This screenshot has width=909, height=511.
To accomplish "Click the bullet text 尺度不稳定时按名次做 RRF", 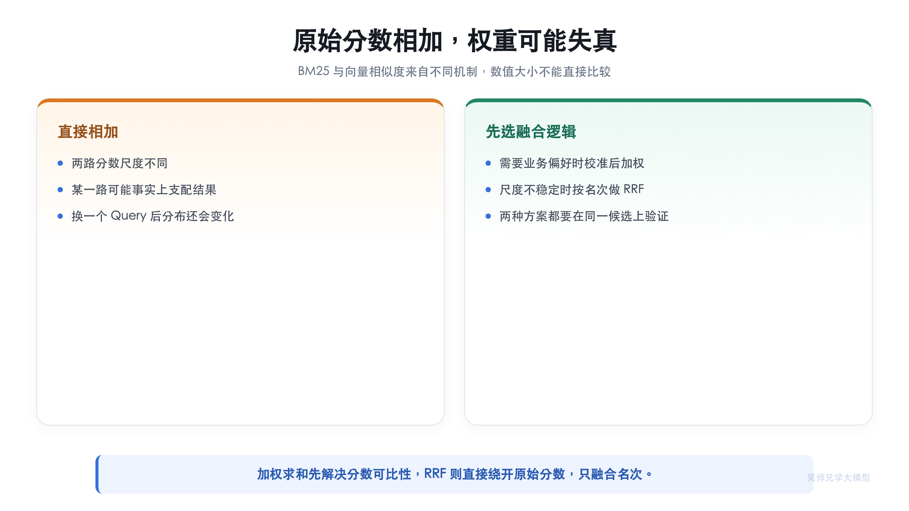I will click(x=572, y=190).
